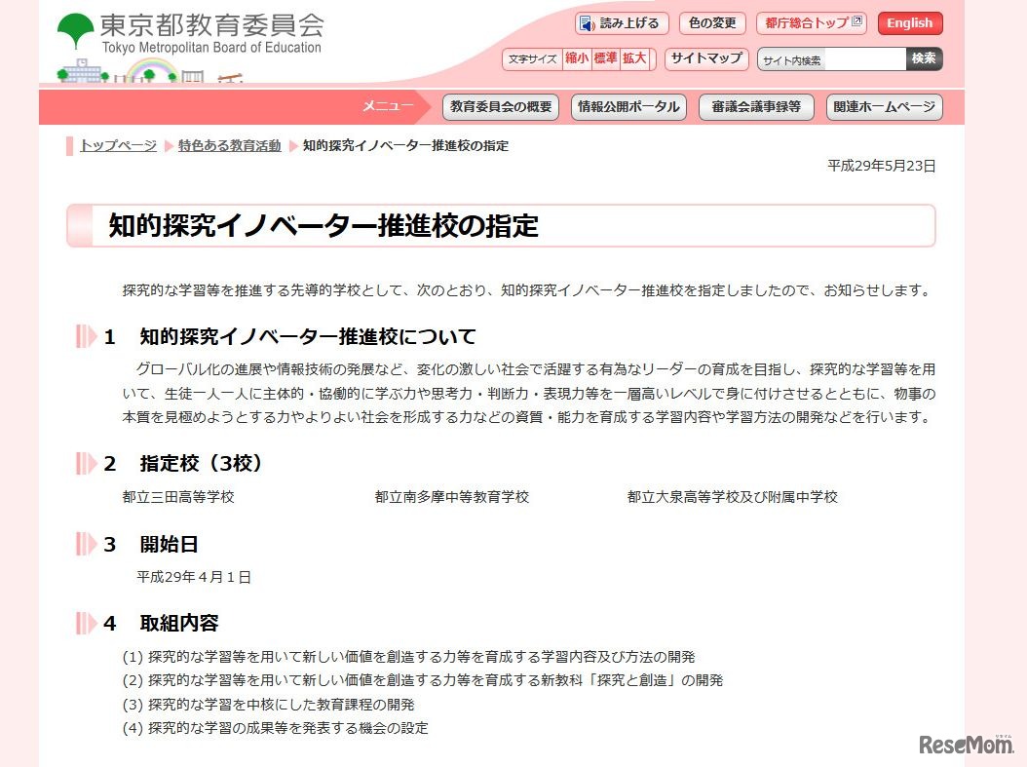Open the サイトマップ page
This screenshot has height=767, width=1027.
click(705, 58)
